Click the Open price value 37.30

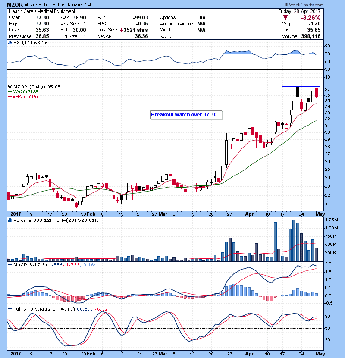pos(42,18)
